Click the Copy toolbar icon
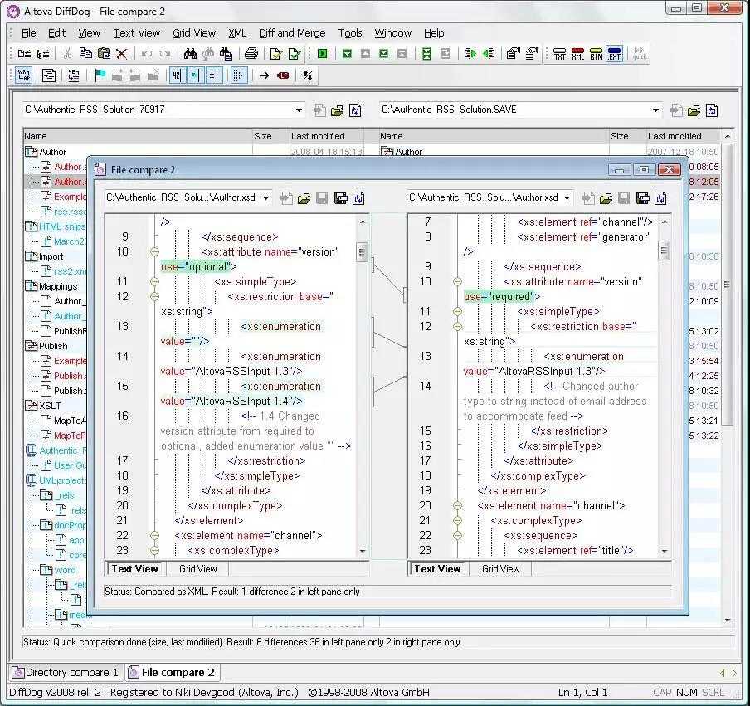 point(85,54)
